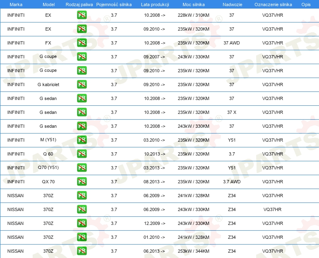Click the 08.2013 -> production date cell
The height and width of the screenshot is (258, 319).
154,182
